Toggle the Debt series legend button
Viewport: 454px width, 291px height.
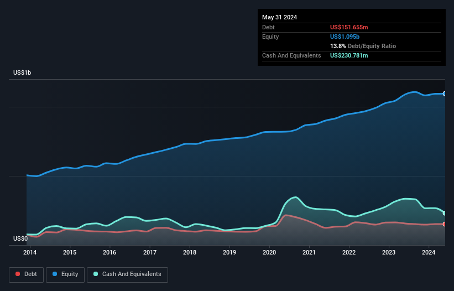tap(25, 274)
